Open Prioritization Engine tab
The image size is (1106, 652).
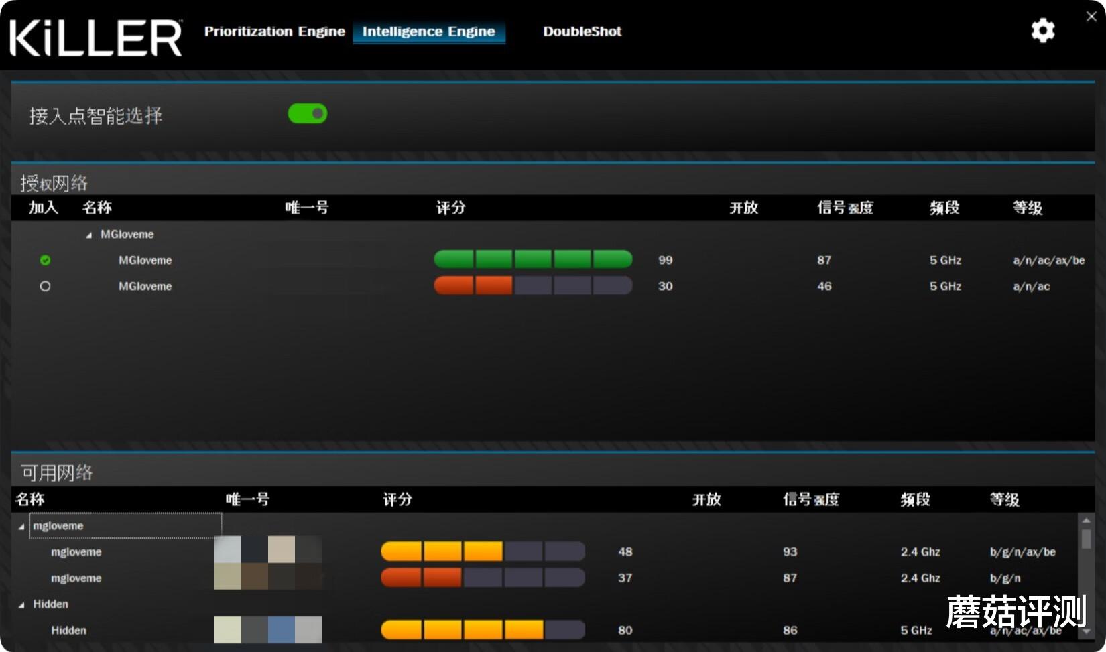click(x=275, y=31)
